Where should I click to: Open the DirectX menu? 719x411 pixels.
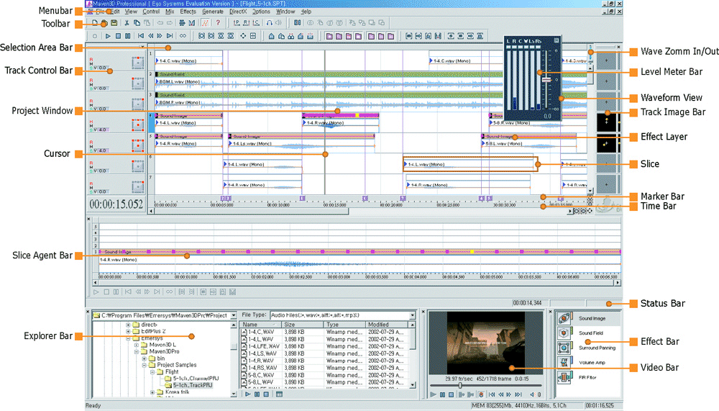tap(238, 12)
